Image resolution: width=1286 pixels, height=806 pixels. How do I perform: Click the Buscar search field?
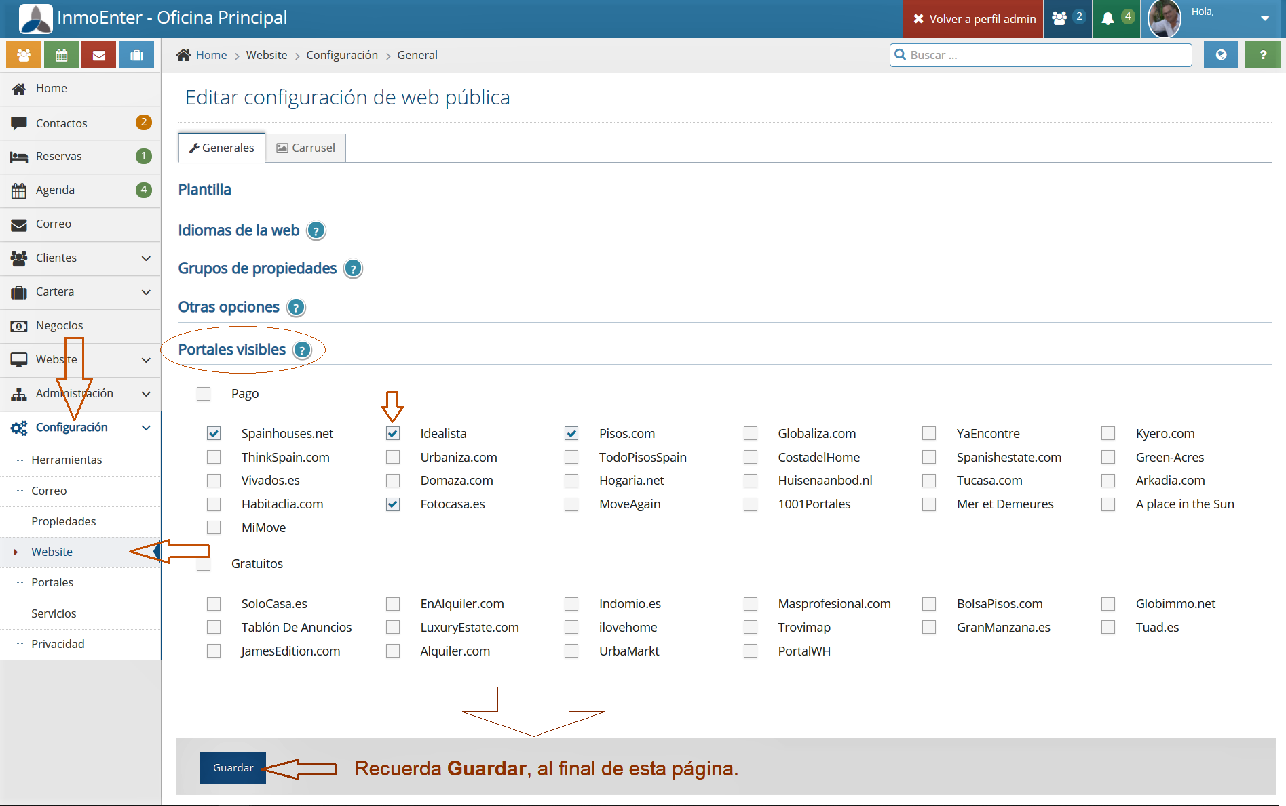1040,55
